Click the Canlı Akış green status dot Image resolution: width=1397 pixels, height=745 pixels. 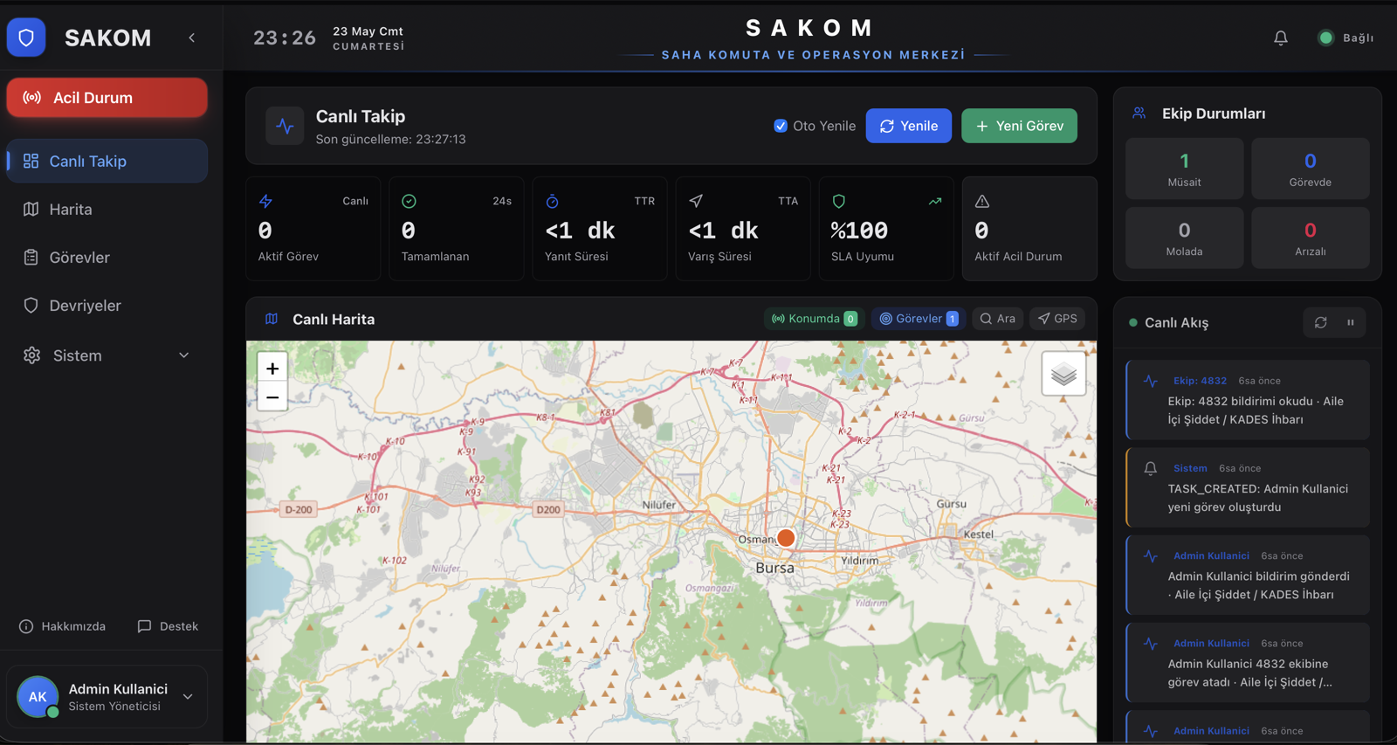(x=1133, y=322)
